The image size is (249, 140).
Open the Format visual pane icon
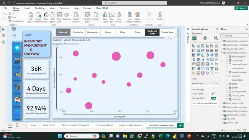(205, 38)
